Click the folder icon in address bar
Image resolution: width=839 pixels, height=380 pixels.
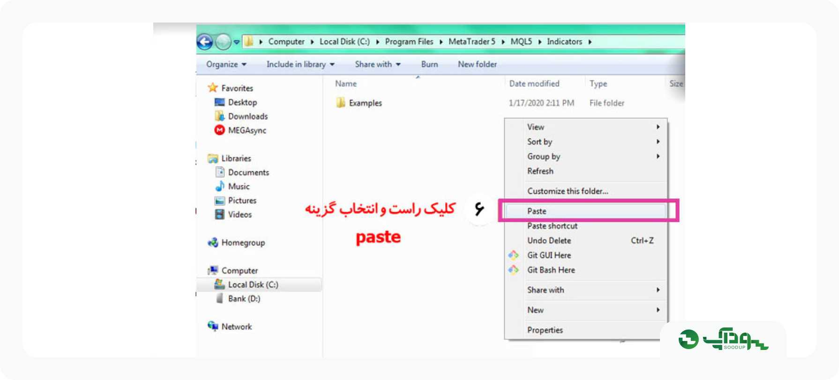248,41
